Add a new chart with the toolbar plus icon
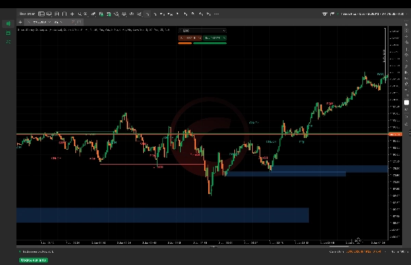 pos(73,14)
